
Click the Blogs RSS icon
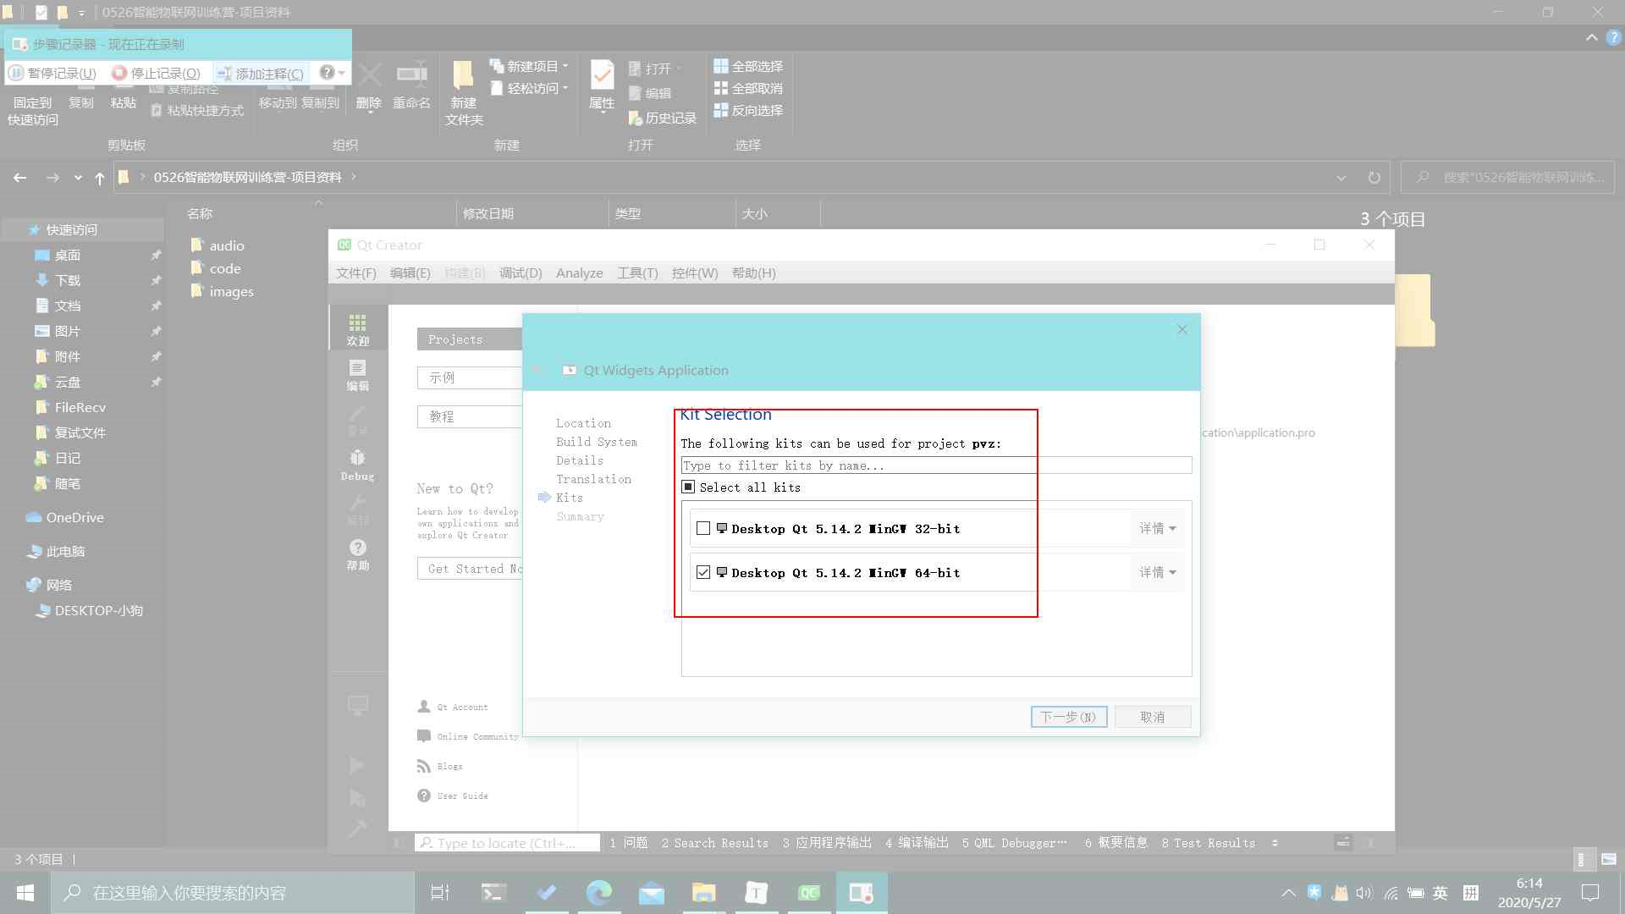tap(424, 766)
